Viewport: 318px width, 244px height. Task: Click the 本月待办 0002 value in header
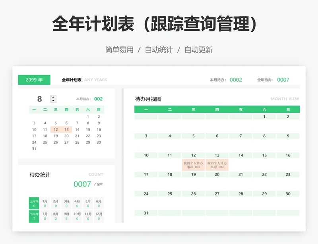coord(236,80)
